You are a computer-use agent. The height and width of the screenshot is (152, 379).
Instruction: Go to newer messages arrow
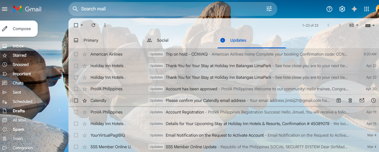point(328,25)
